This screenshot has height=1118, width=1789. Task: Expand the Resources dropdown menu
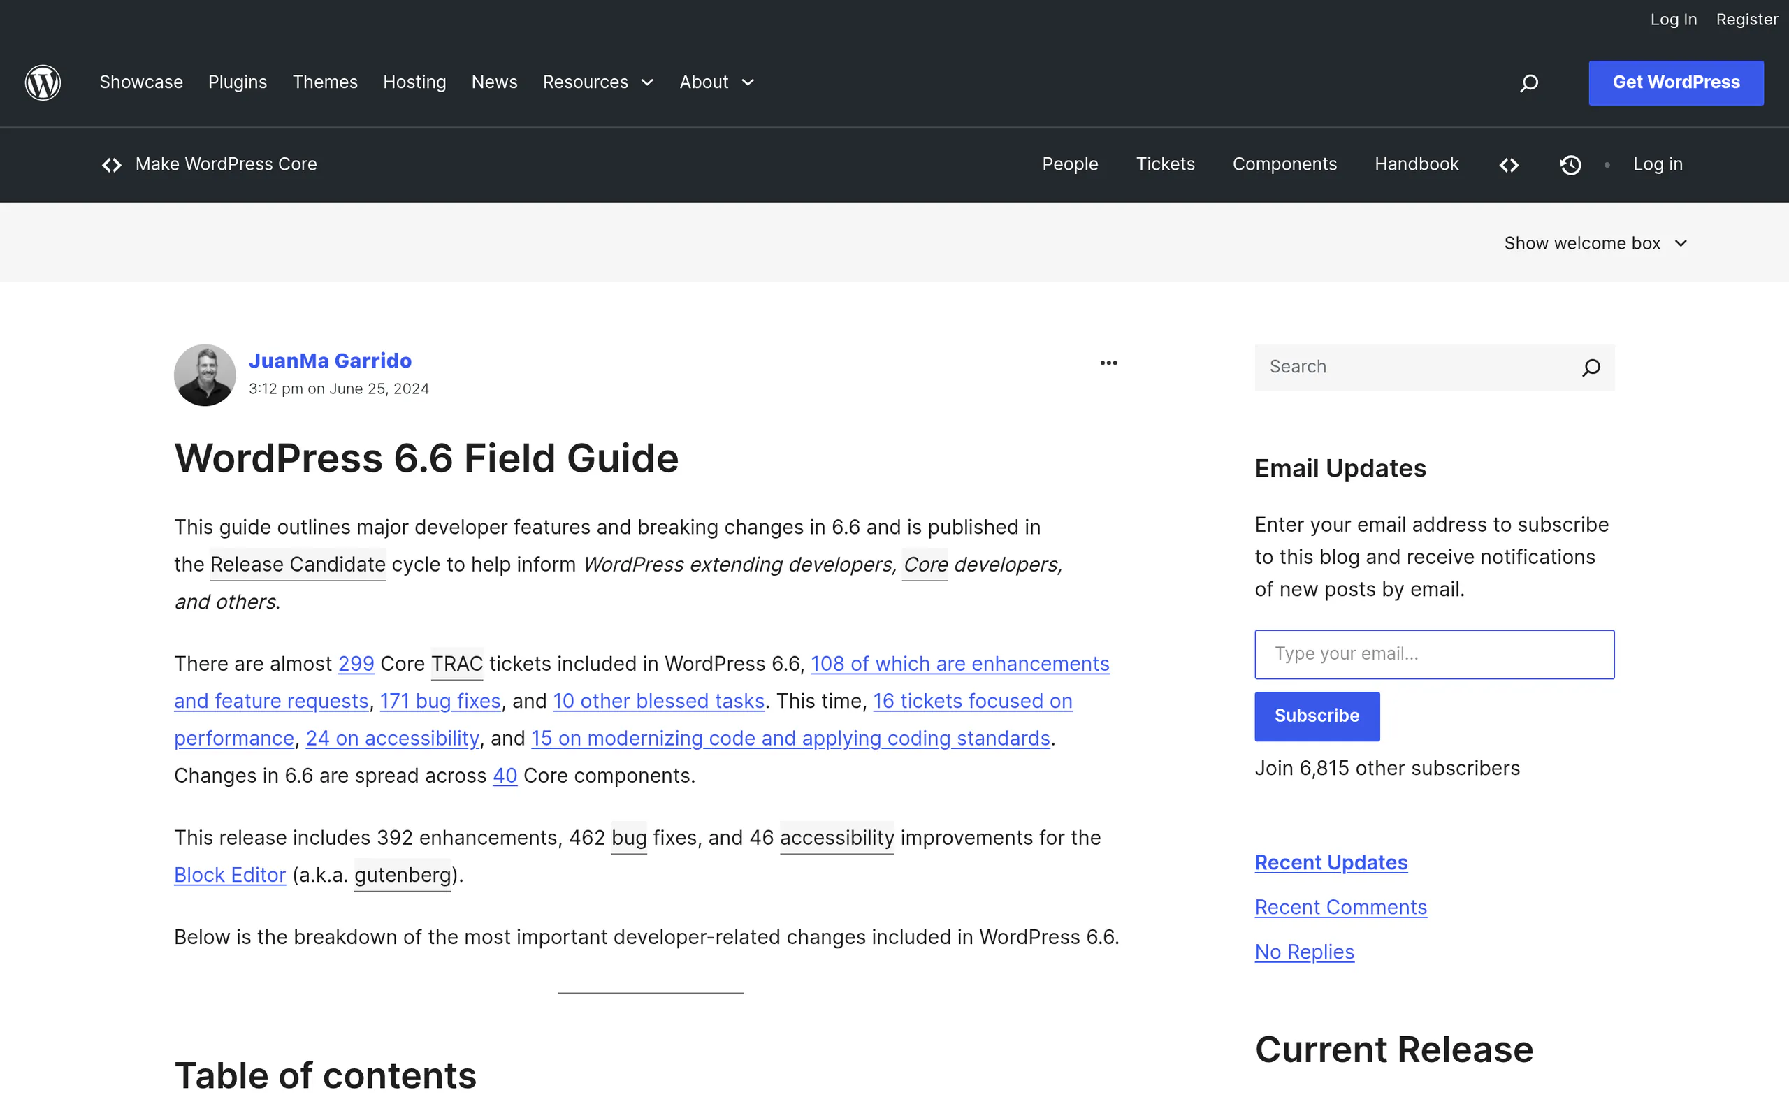click(598, 82)
